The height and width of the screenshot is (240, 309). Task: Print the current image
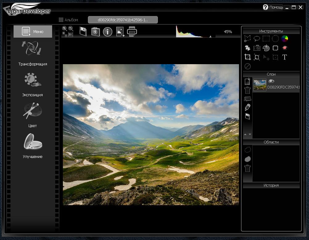(132, 31)
